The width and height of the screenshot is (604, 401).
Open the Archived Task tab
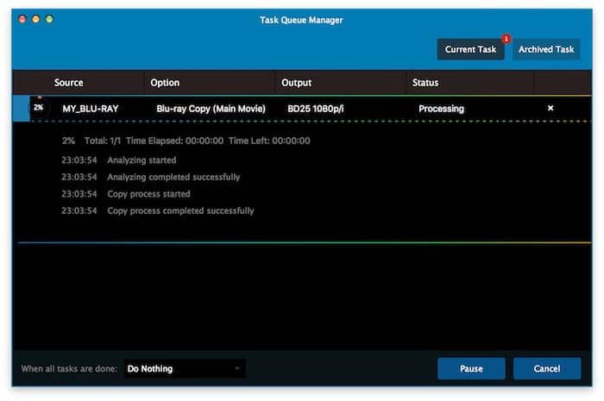tap(546, 49)
